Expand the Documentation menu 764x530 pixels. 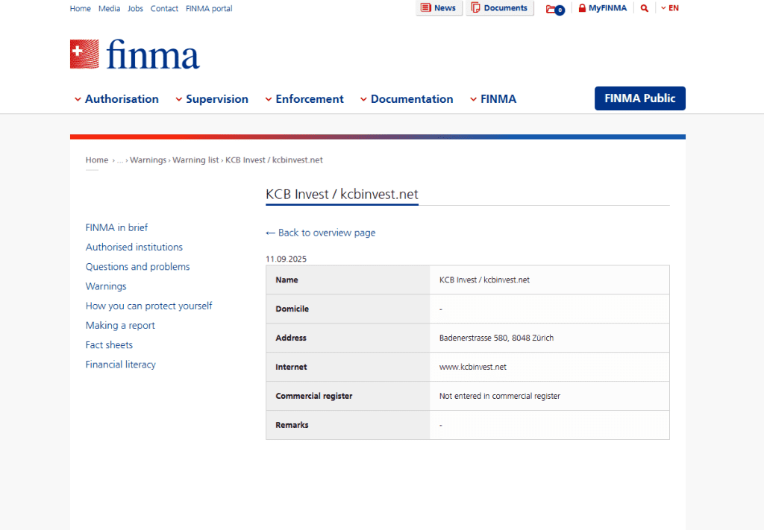407,99
